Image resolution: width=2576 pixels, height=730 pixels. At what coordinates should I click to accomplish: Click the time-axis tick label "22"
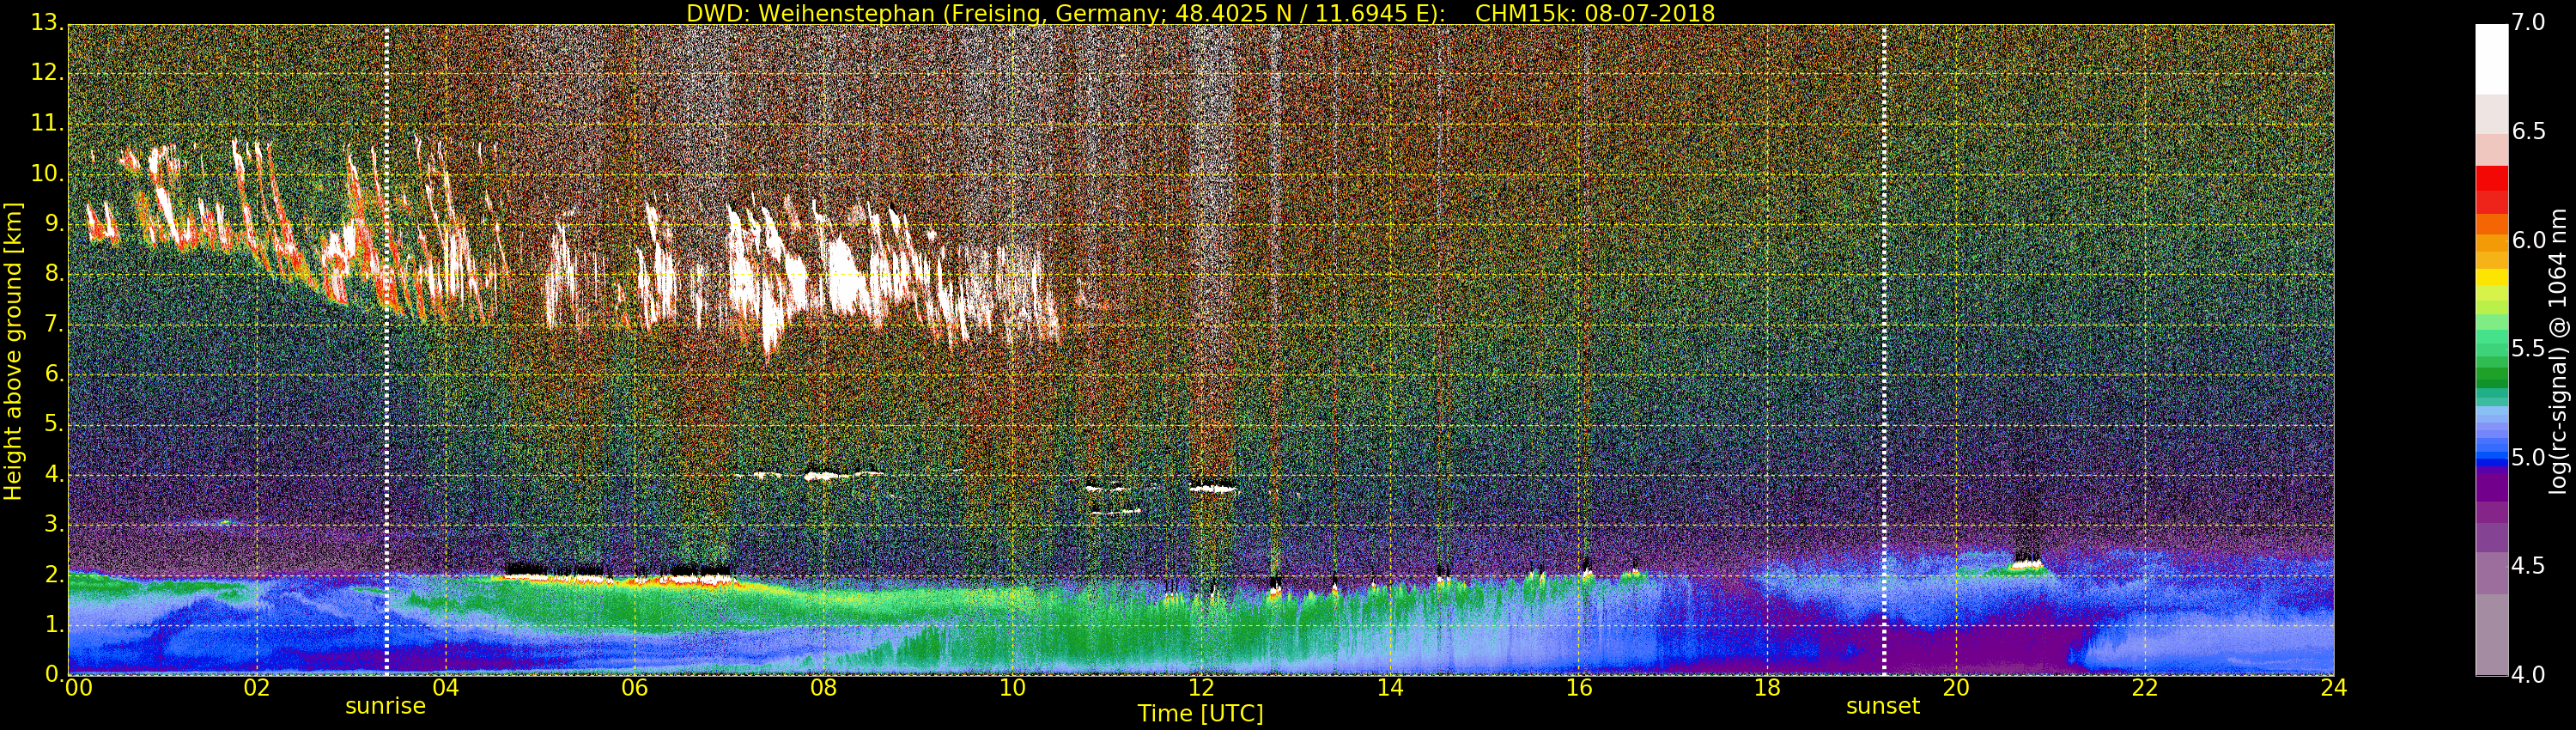(2145, 687)
